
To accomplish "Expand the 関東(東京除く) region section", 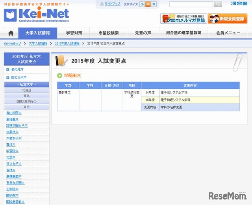I will click(27, 102).
